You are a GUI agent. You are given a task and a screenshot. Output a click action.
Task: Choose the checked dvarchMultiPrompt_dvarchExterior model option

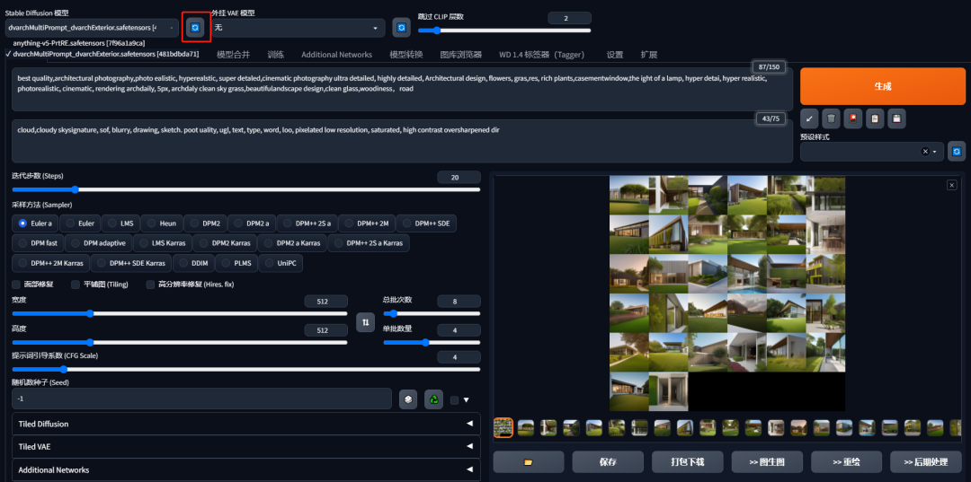coord(105,55)
